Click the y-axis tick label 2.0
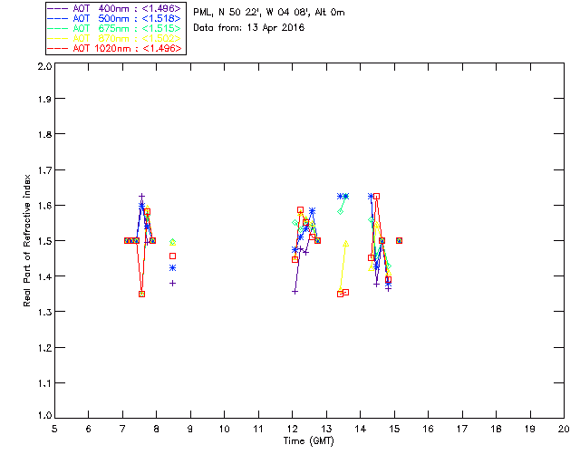 pos(44,66)
